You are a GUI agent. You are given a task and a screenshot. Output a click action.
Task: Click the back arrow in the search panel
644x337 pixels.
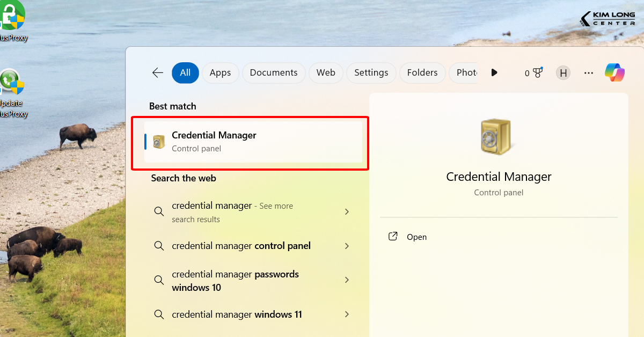click(x=157, y=72)
